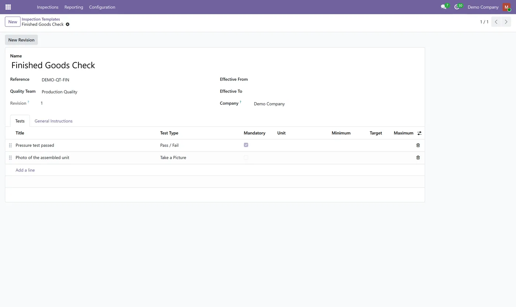Click the New button
This screenshot has height=307, width=516.
13,22
